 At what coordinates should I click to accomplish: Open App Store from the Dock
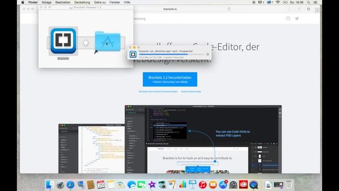(x=223, y=185)
